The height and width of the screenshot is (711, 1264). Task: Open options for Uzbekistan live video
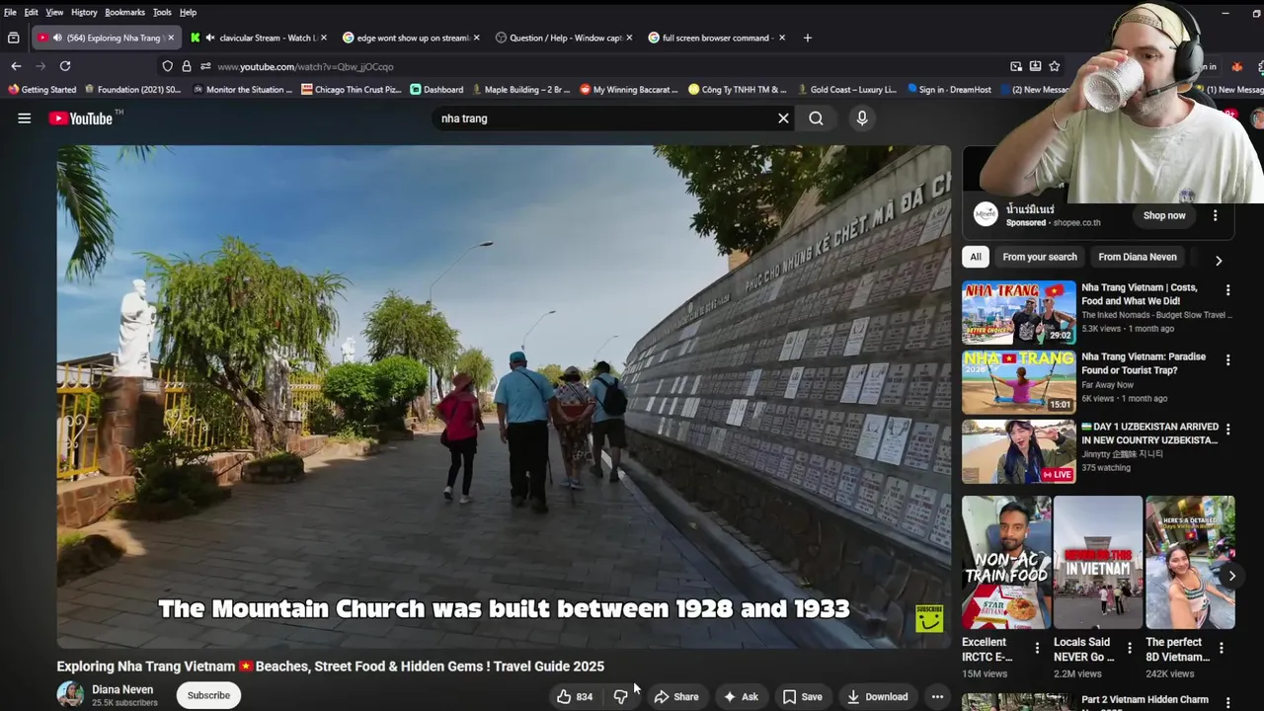click(1228, 430)
